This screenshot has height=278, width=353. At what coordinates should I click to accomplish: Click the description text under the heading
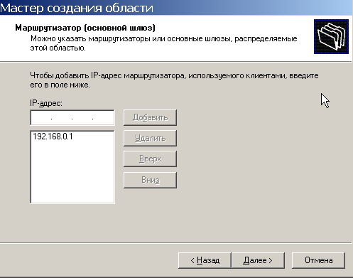pos(163,43)
